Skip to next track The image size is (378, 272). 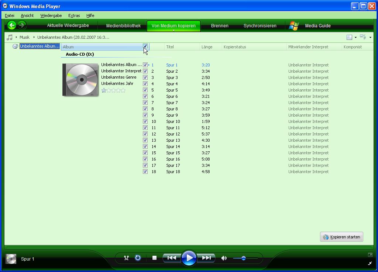pyautogui.click(x=206, y=258)
